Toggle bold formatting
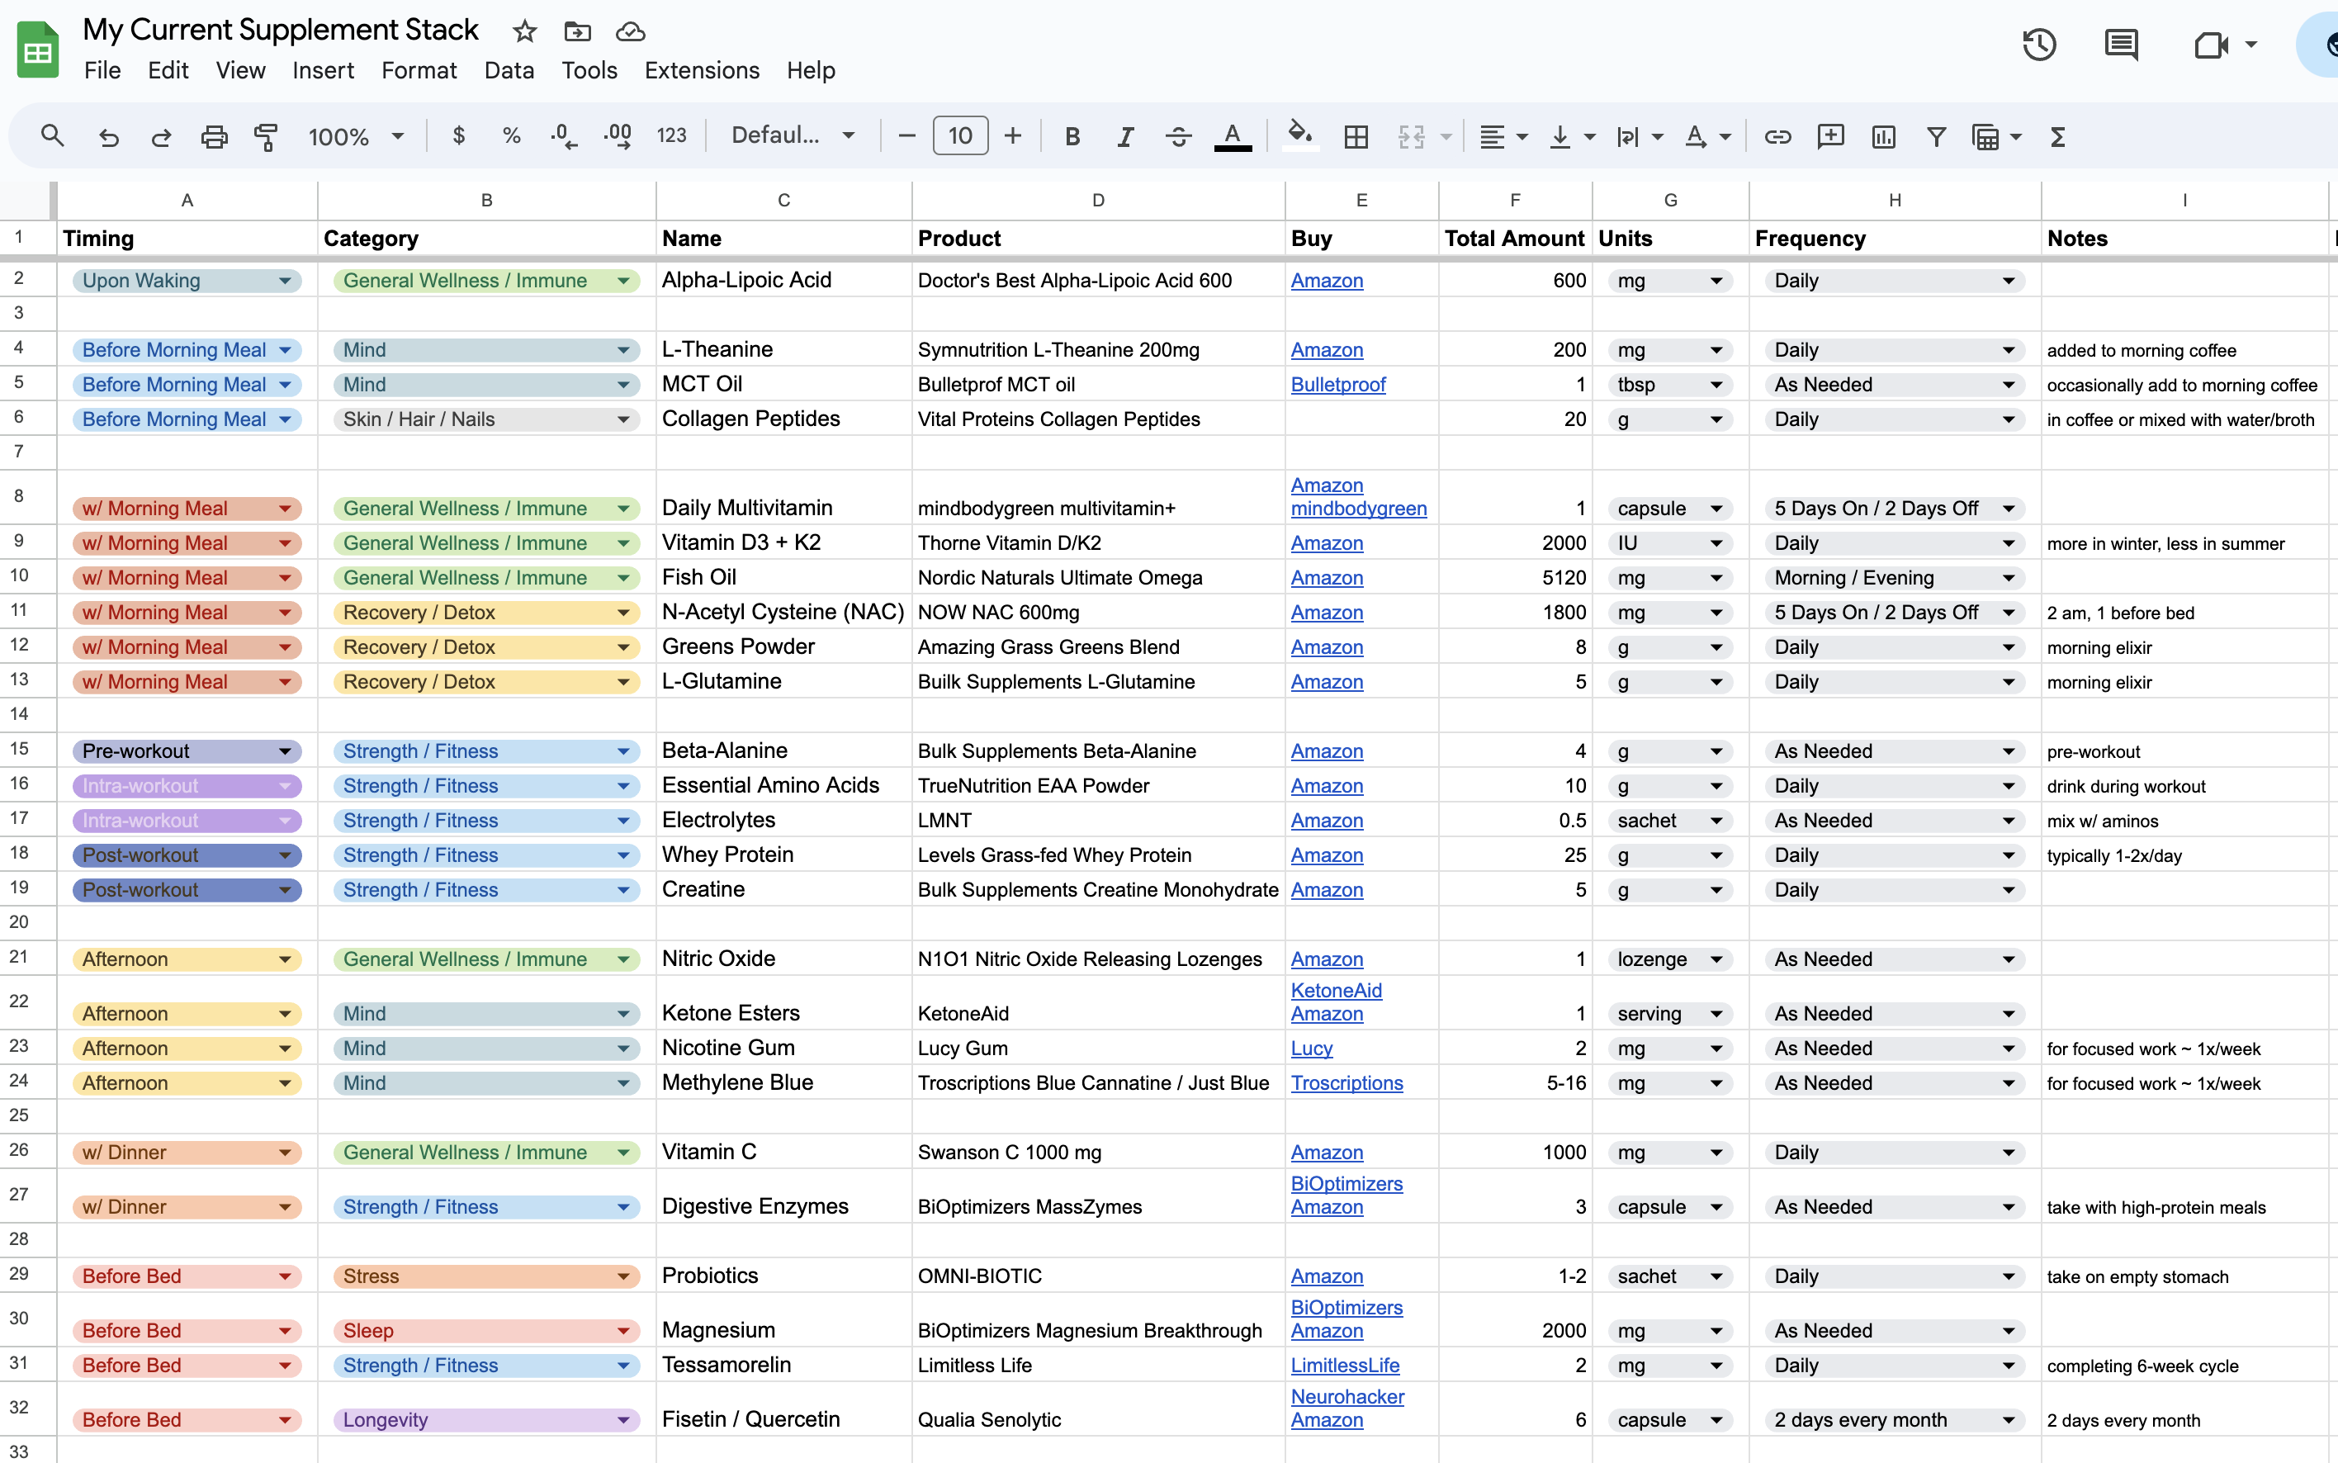 [x=1072, y=136]
